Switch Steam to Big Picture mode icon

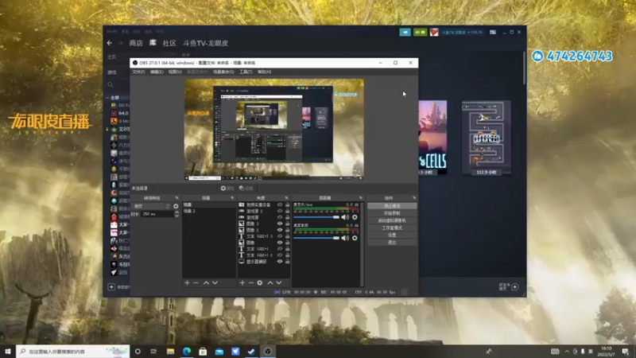493,32
